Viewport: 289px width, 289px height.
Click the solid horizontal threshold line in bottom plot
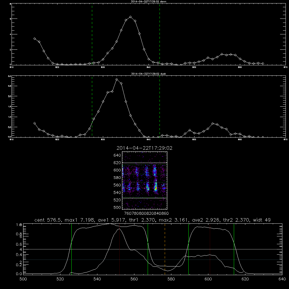[x=153, y=249]
